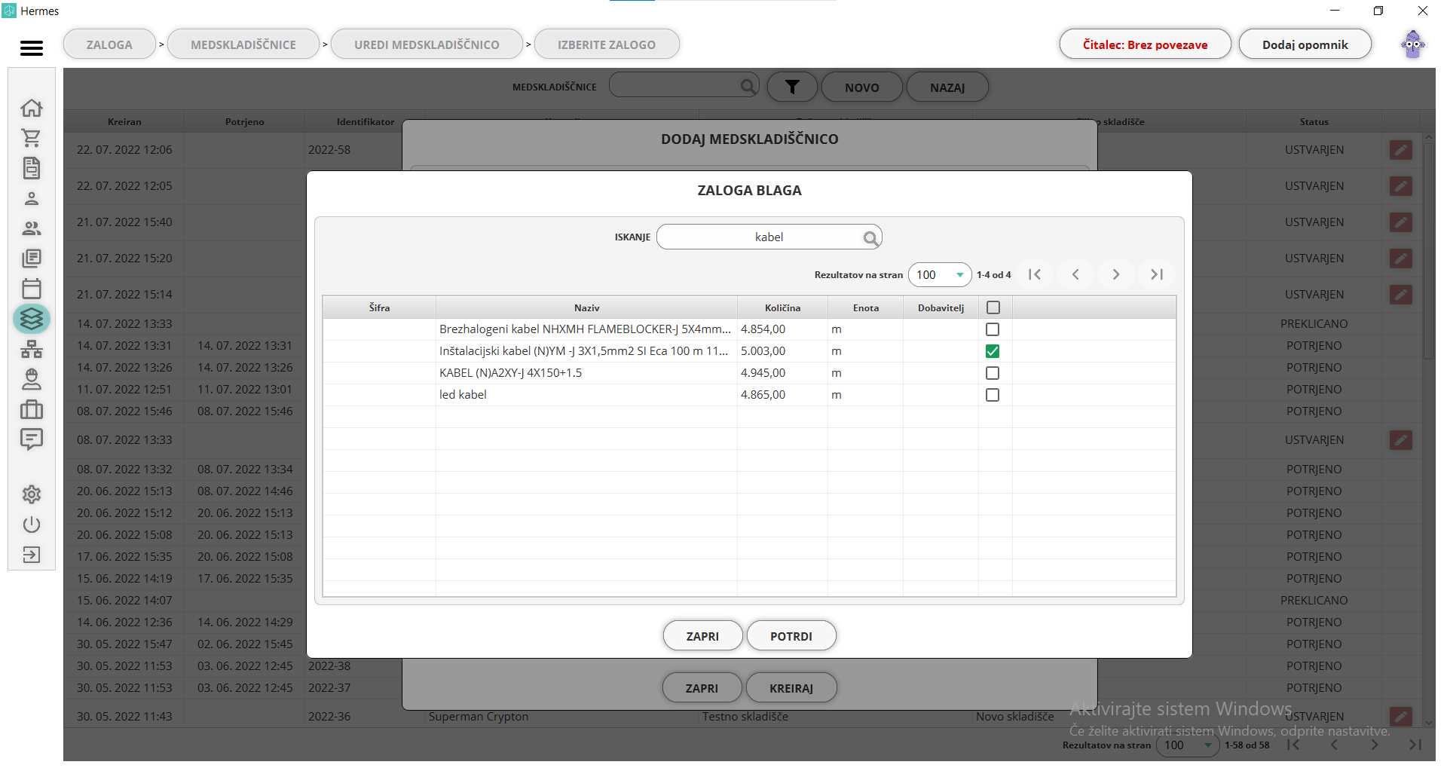The height and width of the screenshot is (774, 1447).
Task: Toggle the select-all checkbox in table header
Action: (993, 307)
